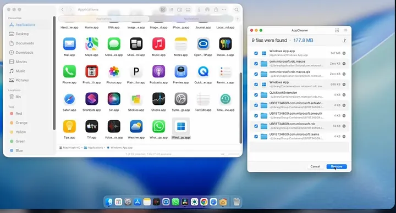
Task: Uncheck com.microsoft.teams row checkbox
Action: 256,136
